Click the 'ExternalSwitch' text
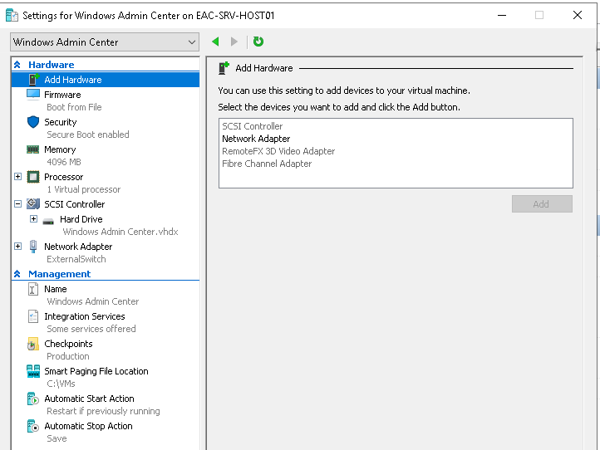 [x=76, y=259]
